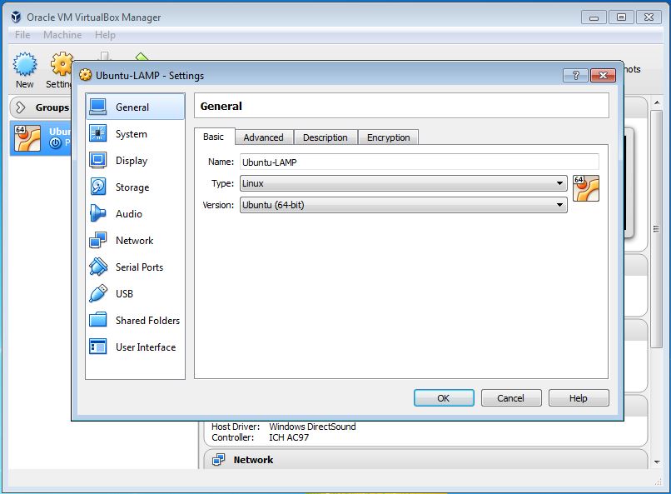
Task: Switch to the Description tab
Action: (326, 137)
